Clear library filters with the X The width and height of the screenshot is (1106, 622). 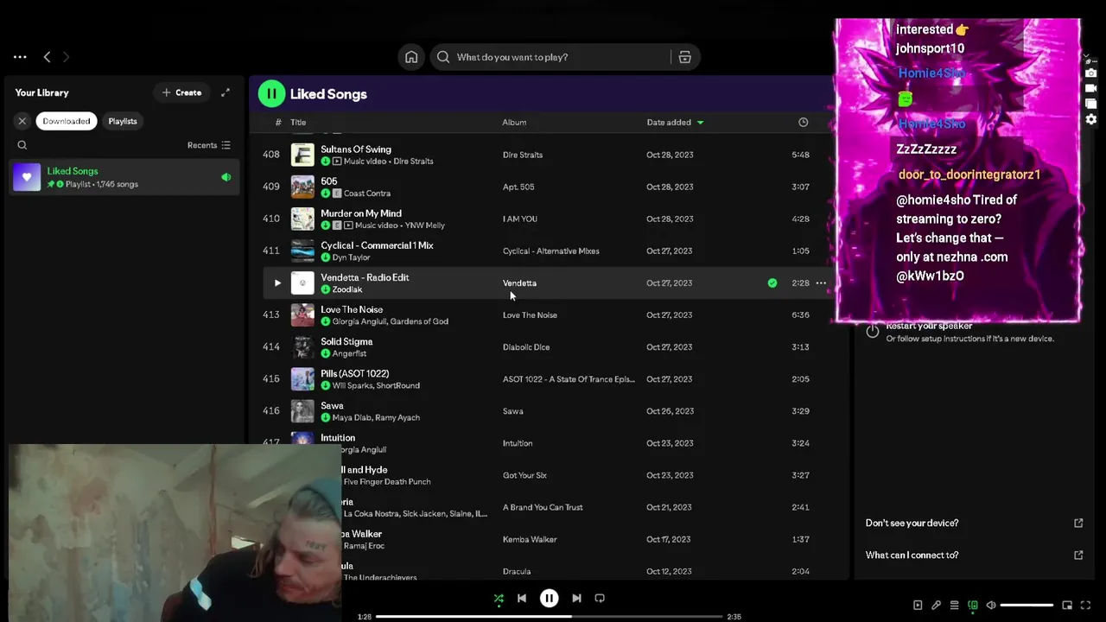(22, 121)
